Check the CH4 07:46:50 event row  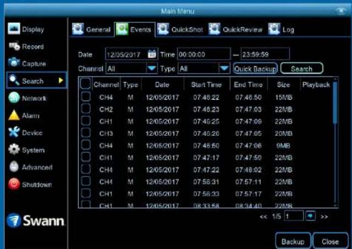tap(86, 145)
